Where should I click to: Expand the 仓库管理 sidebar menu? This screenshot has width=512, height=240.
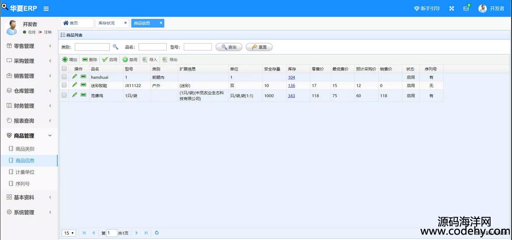tap(29, 91)
